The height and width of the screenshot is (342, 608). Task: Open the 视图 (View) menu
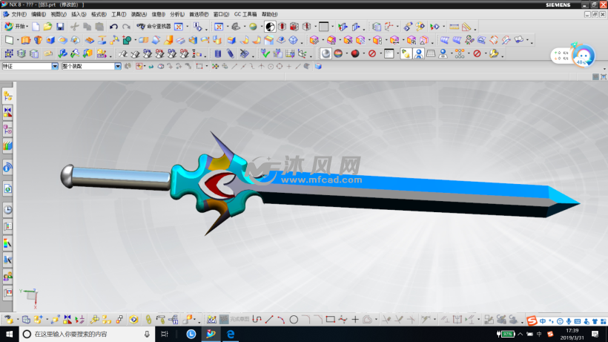point(59,14)
